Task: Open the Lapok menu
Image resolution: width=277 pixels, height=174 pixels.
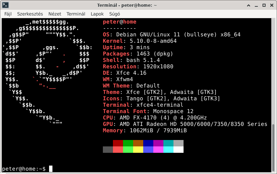Action: coord(97,14)
